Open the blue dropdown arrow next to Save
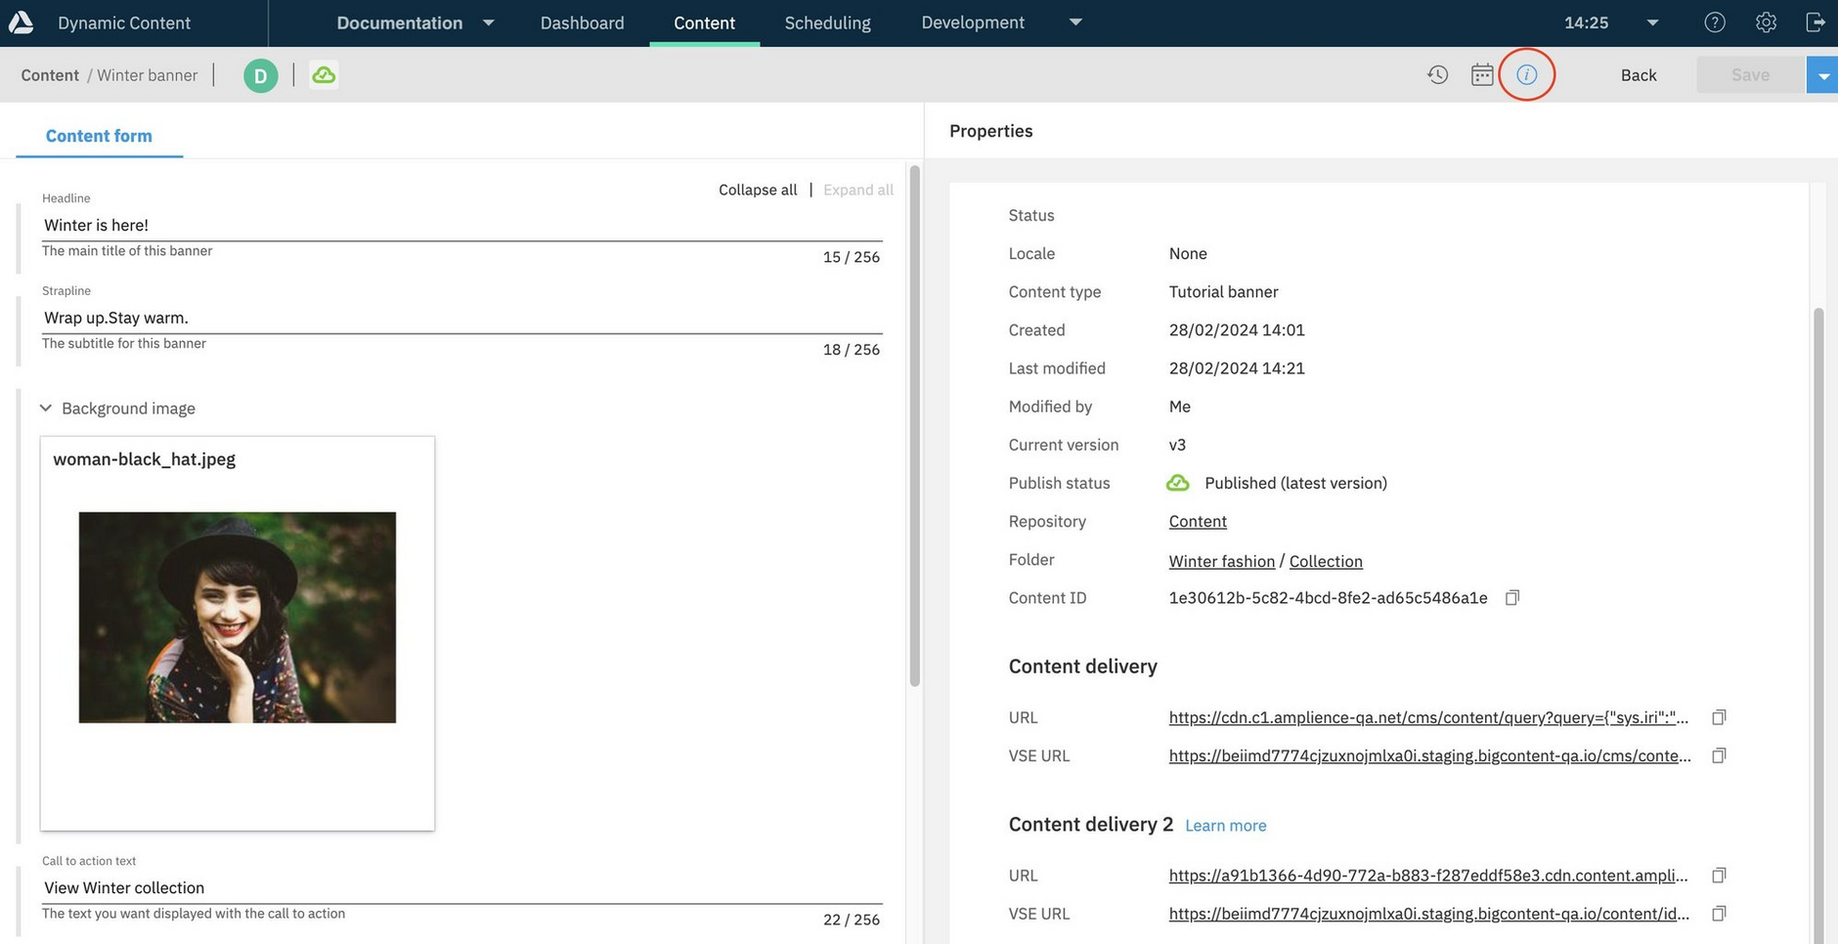Image resolution: width=1838 pixels, height=944 pixels. pyautogui.click(x=1822, y=73)
